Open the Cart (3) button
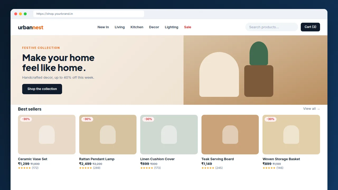The image size is (338, 190). click(x=310, y=27)
